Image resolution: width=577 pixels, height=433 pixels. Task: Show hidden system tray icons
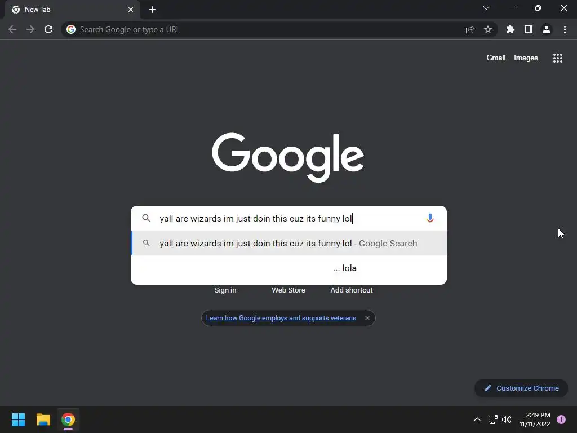coord(477,419)
